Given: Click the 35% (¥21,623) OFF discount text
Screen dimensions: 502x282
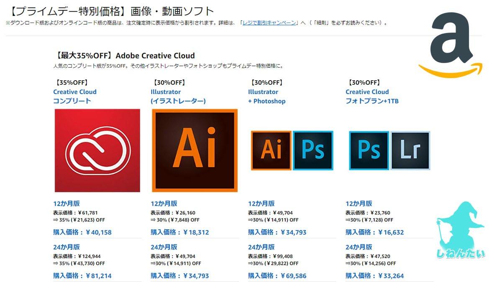Looking at the screenshot, I should pyautogui.click(x=79, y=220).
